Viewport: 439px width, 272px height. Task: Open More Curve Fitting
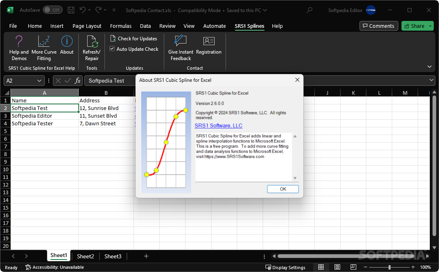44,48
